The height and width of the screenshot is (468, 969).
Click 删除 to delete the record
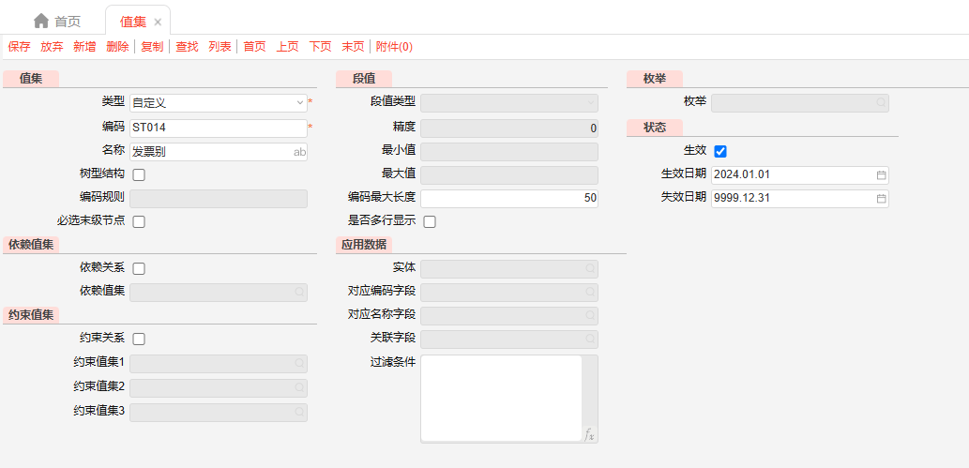click(x=117, y=46)
